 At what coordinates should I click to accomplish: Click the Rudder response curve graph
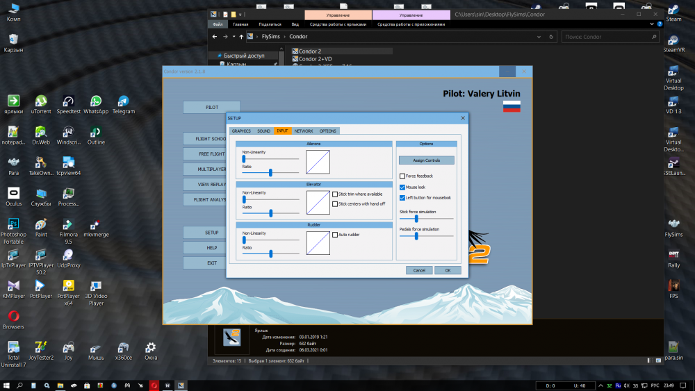click(318, 243)
